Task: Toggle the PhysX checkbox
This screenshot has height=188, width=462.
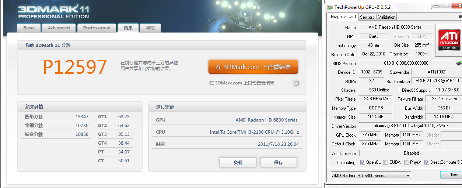Action: pos(406,162)
